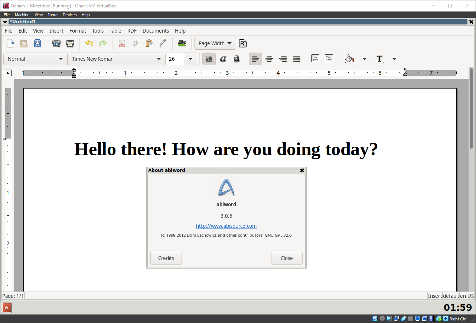Open Print Preview
The image size is (476, 323).
(x=56, y=43)
